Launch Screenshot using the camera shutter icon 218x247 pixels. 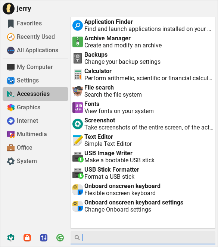pyautogui.click(x=78, y=124)
